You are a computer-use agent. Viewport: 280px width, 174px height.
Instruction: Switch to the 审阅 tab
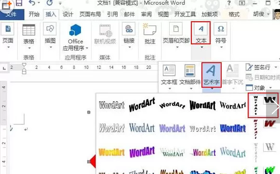point(147,14)
